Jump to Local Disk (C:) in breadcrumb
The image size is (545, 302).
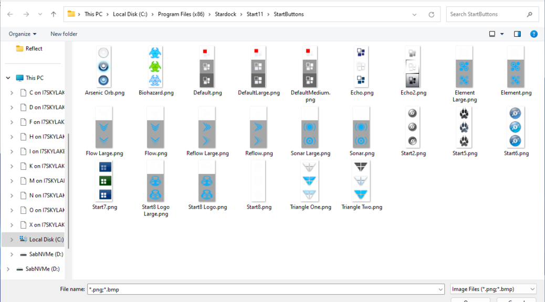coord(130,14)
